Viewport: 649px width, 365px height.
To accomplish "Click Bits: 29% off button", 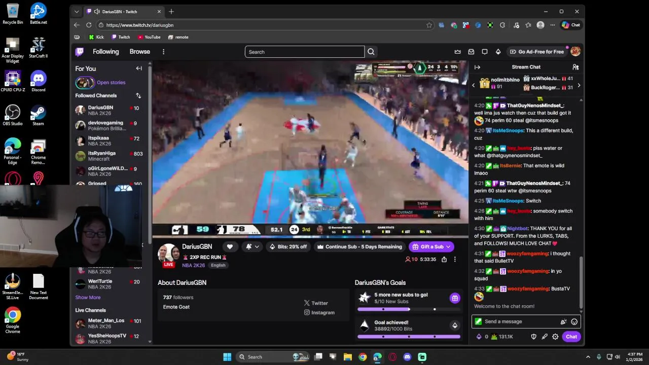I will [288, 246].
